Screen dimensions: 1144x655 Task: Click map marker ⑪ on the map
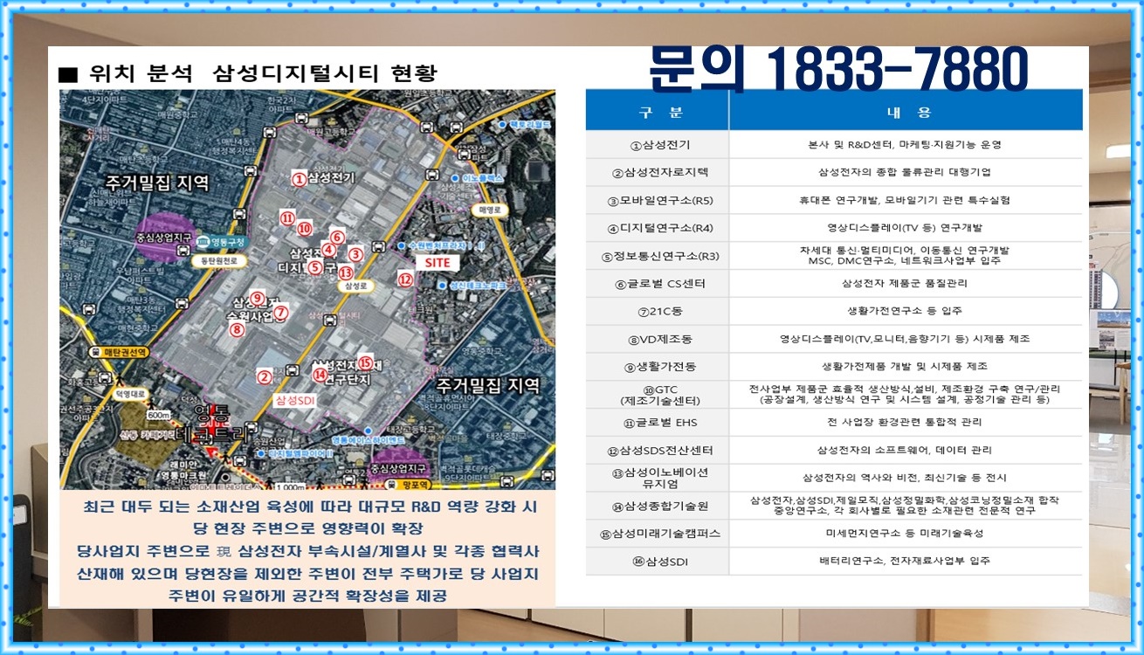tap(287, 217)
